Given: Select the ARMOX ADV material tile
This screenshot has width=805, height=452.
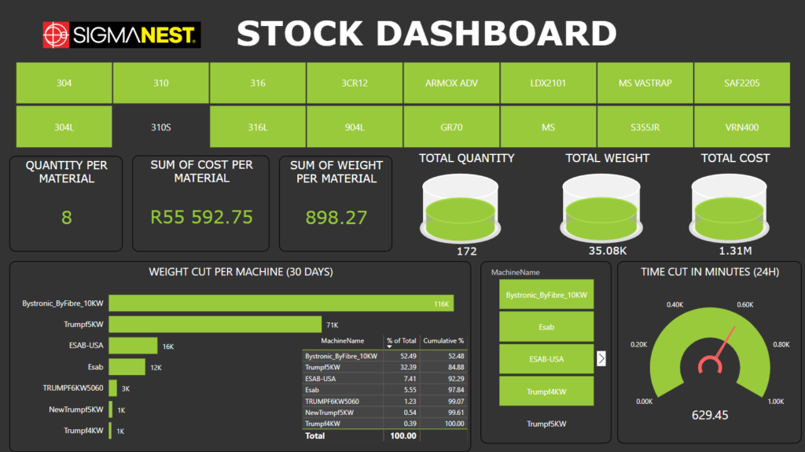Looking at the screenshot, I should click(451, 83).
